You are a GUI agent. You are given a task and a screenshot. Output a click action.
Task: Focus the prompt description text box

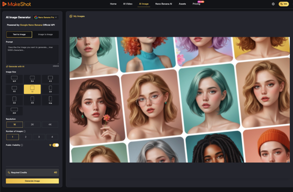32,54
